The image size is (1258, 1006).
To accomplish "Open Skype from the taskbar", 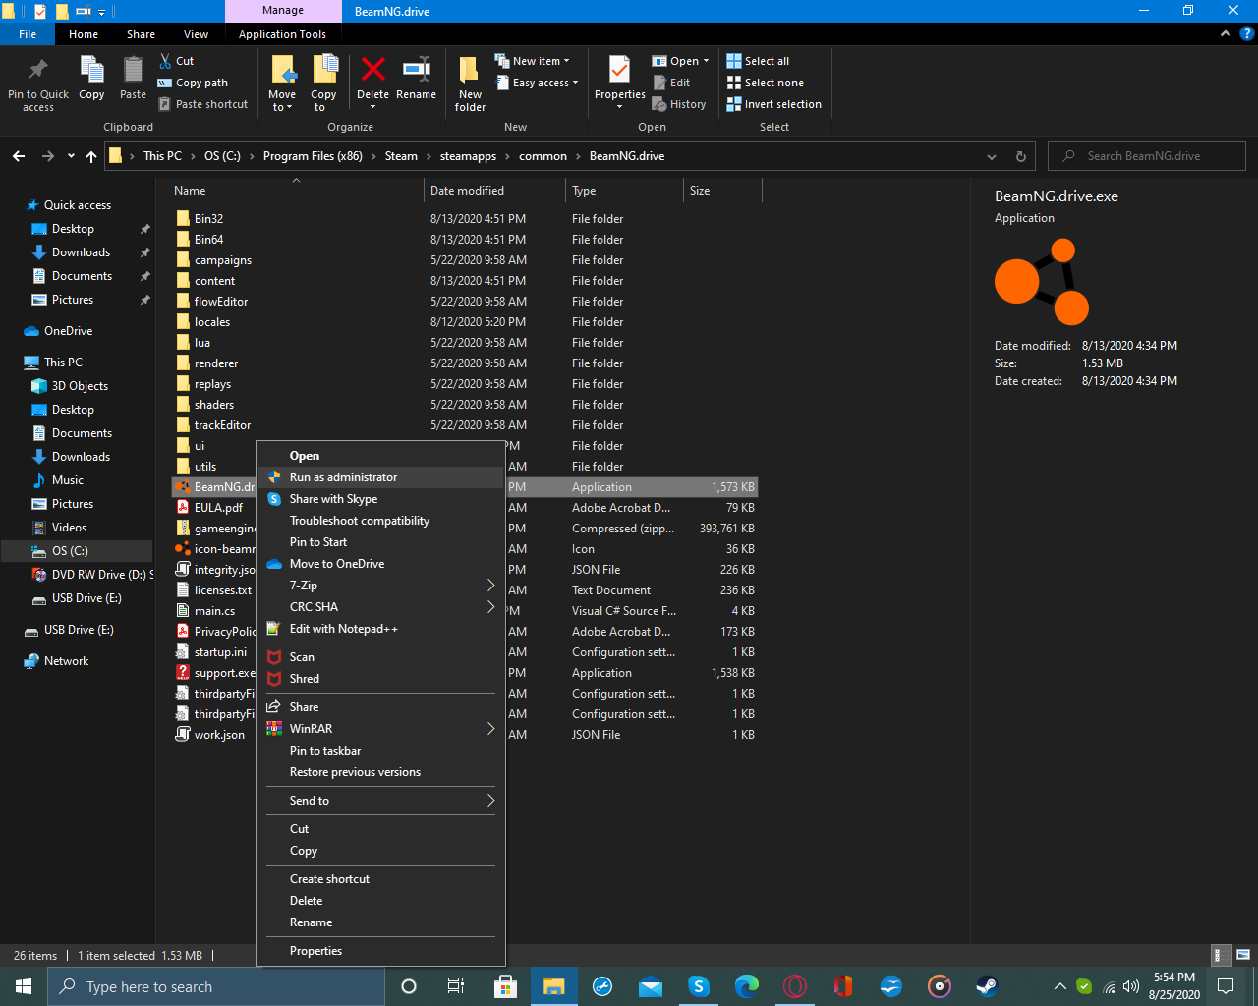I will (x=699, y=986).
